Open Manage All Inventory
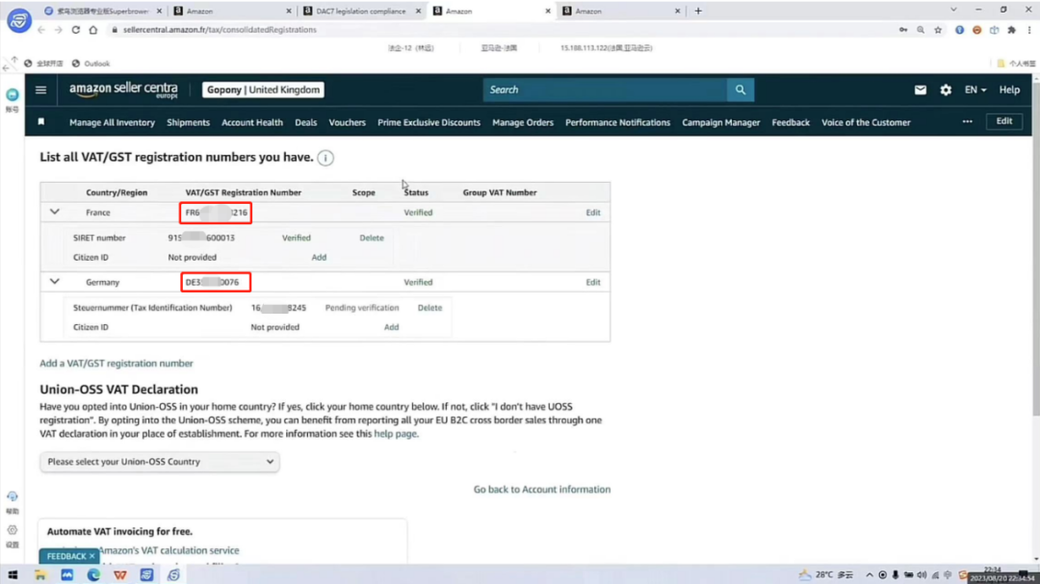The image size is (1040, 584). (x=112, y=122)
